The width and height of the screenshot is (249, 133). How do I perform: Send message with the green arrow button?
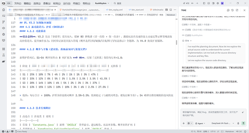tap(243, 123)
